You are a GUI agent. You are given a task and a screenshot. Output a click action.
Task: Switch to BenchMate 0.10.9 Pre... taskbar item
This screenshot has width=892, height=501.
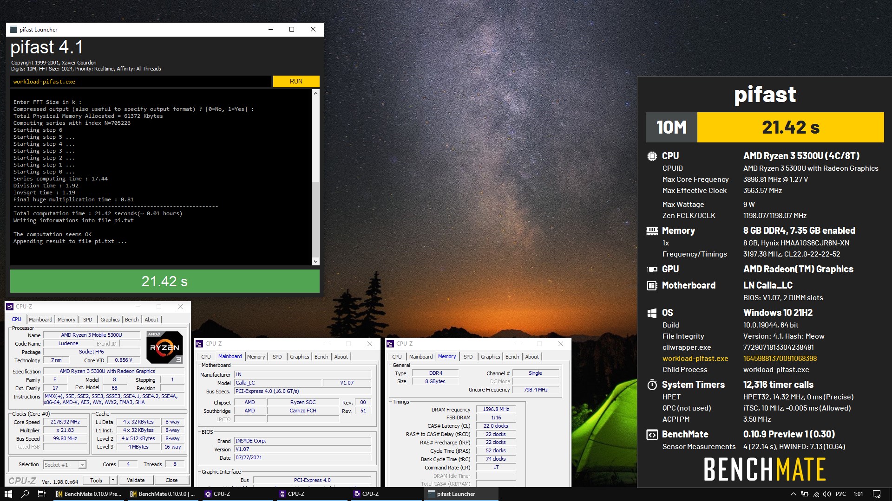[x=88, y=494]
